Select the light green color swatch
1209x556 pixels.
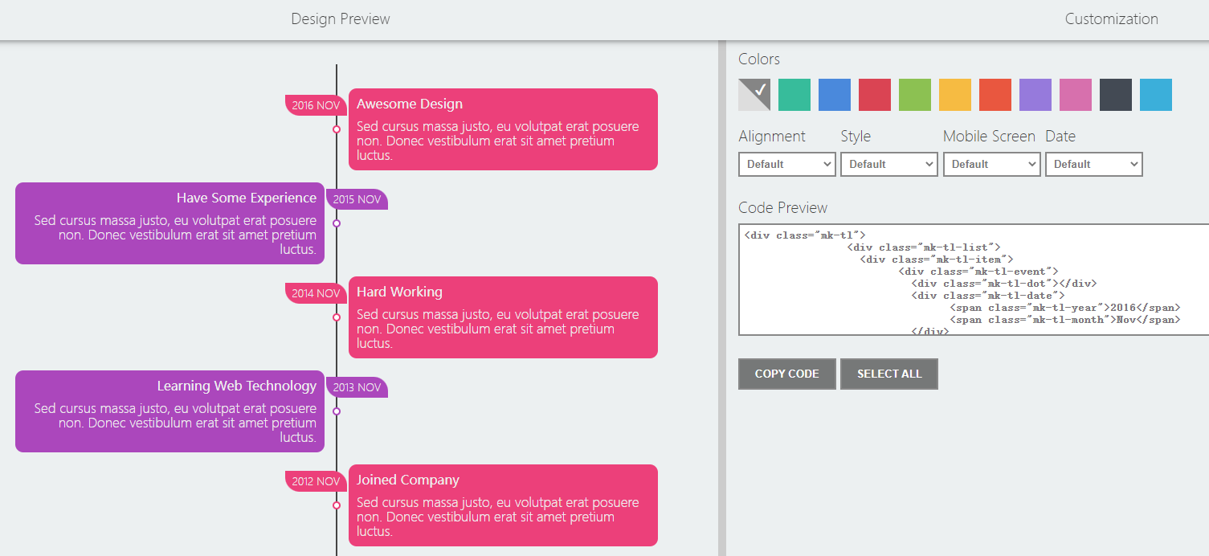click(915, 95)
